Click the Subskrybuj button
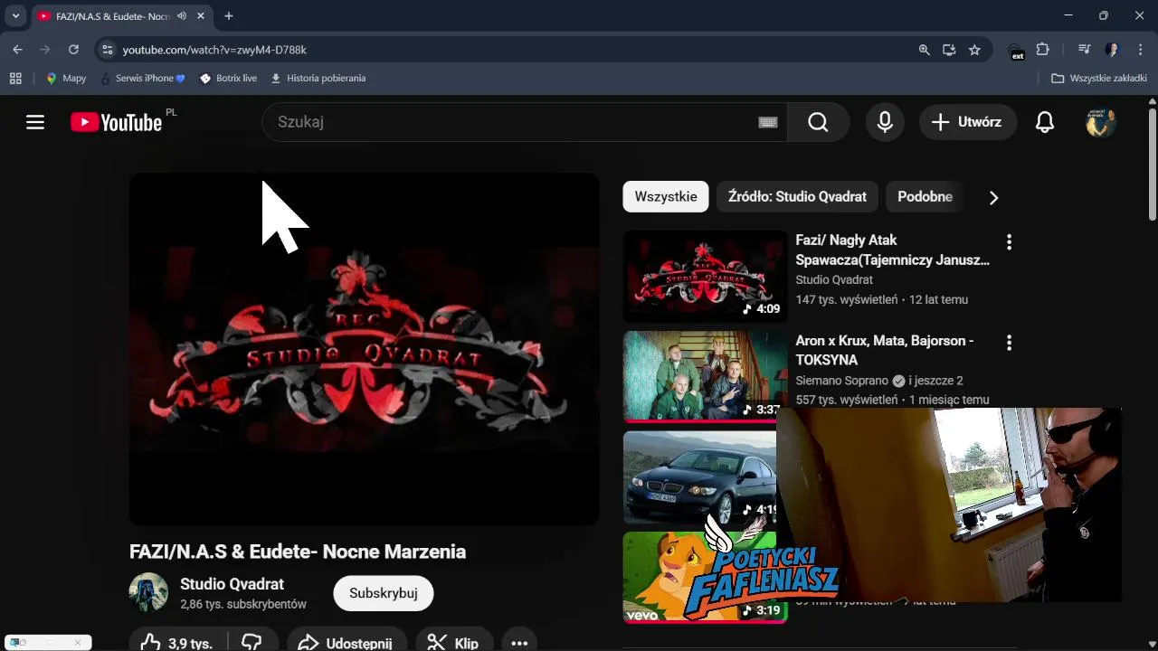Viewport: 1158px width, 651px height. (x=384, y=593)
